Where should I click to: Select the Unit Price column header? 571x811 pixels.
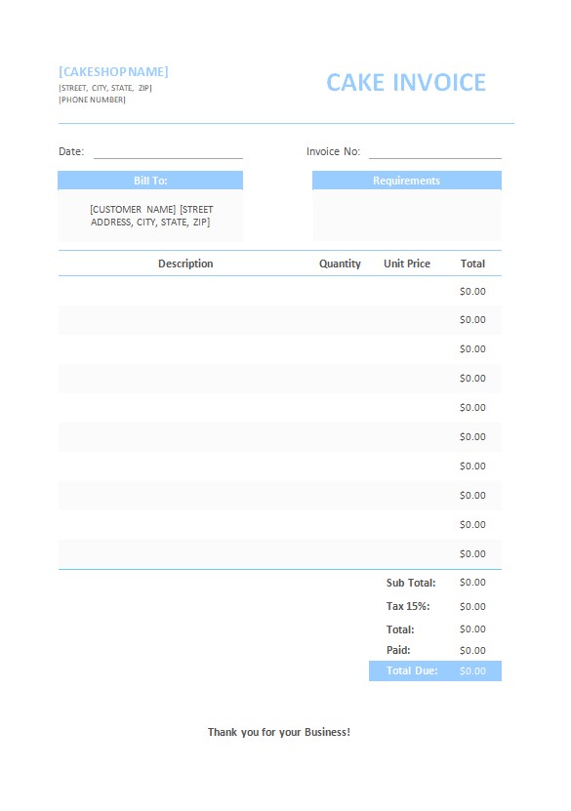(x=407, y=264)
